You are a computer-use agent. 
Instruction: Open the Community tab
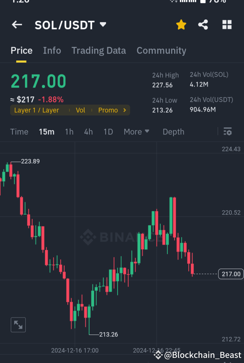point(161,50)
